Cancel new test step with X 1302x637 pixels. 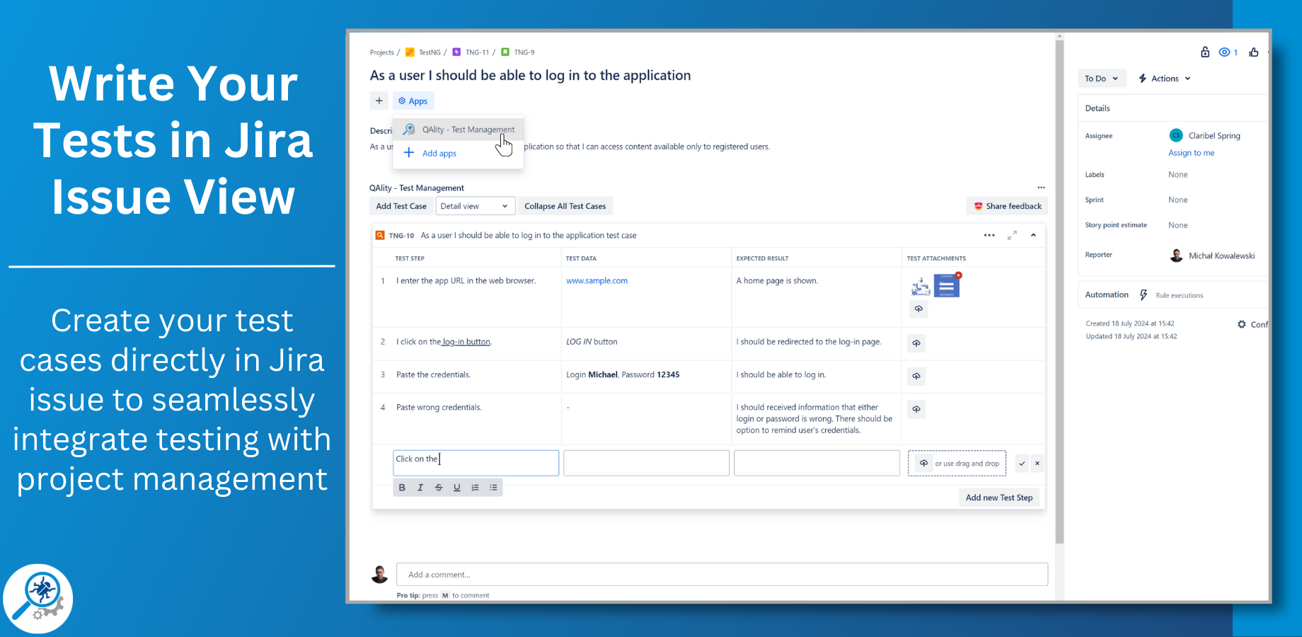[x=1037, y=464]
